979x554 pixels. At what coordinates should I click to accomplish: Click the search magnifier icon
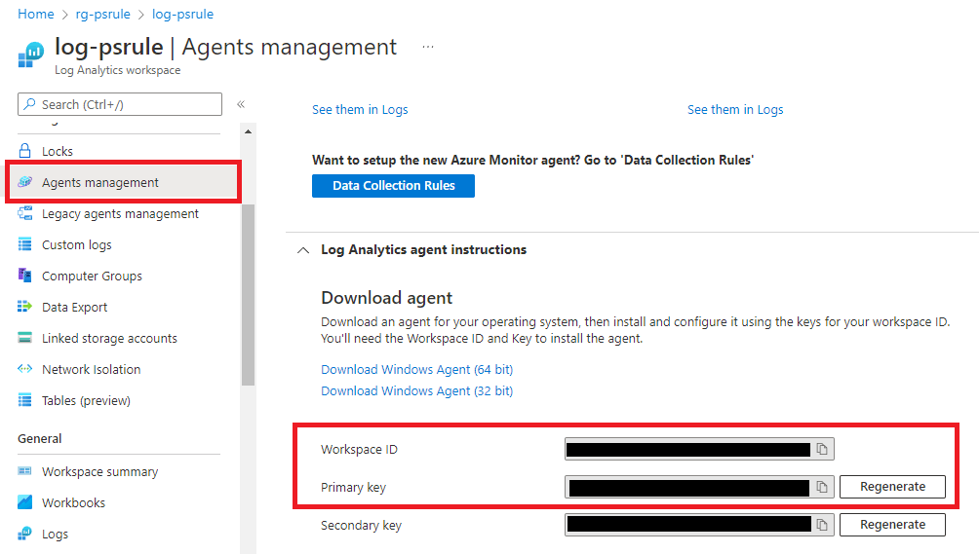click(x=29, y=104)
